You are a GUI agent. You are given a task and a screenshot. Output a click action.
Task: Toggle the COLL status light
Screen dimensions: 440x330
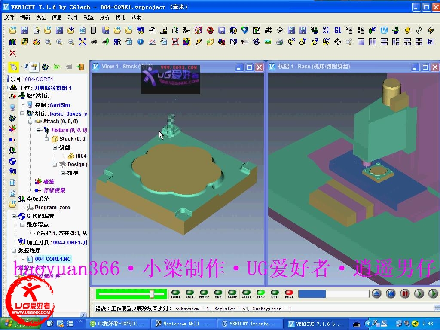190,294
